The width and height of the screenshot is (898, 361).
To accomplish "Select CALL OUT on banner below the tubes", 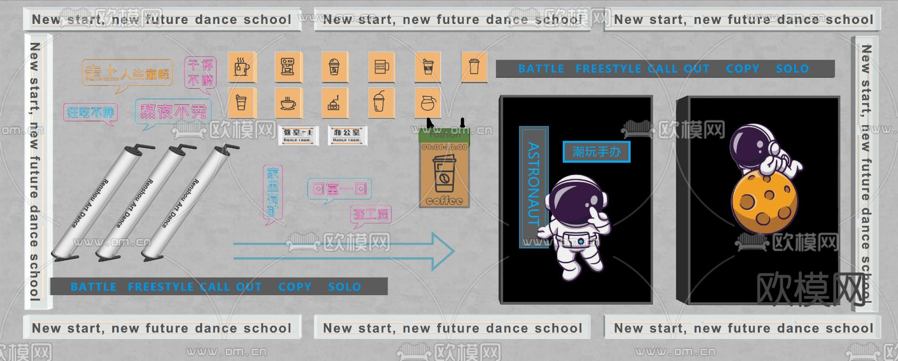I will 231,287.
